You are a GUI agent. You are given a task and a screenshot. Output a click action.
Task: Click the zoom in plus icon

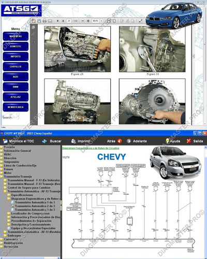[88, 21]
